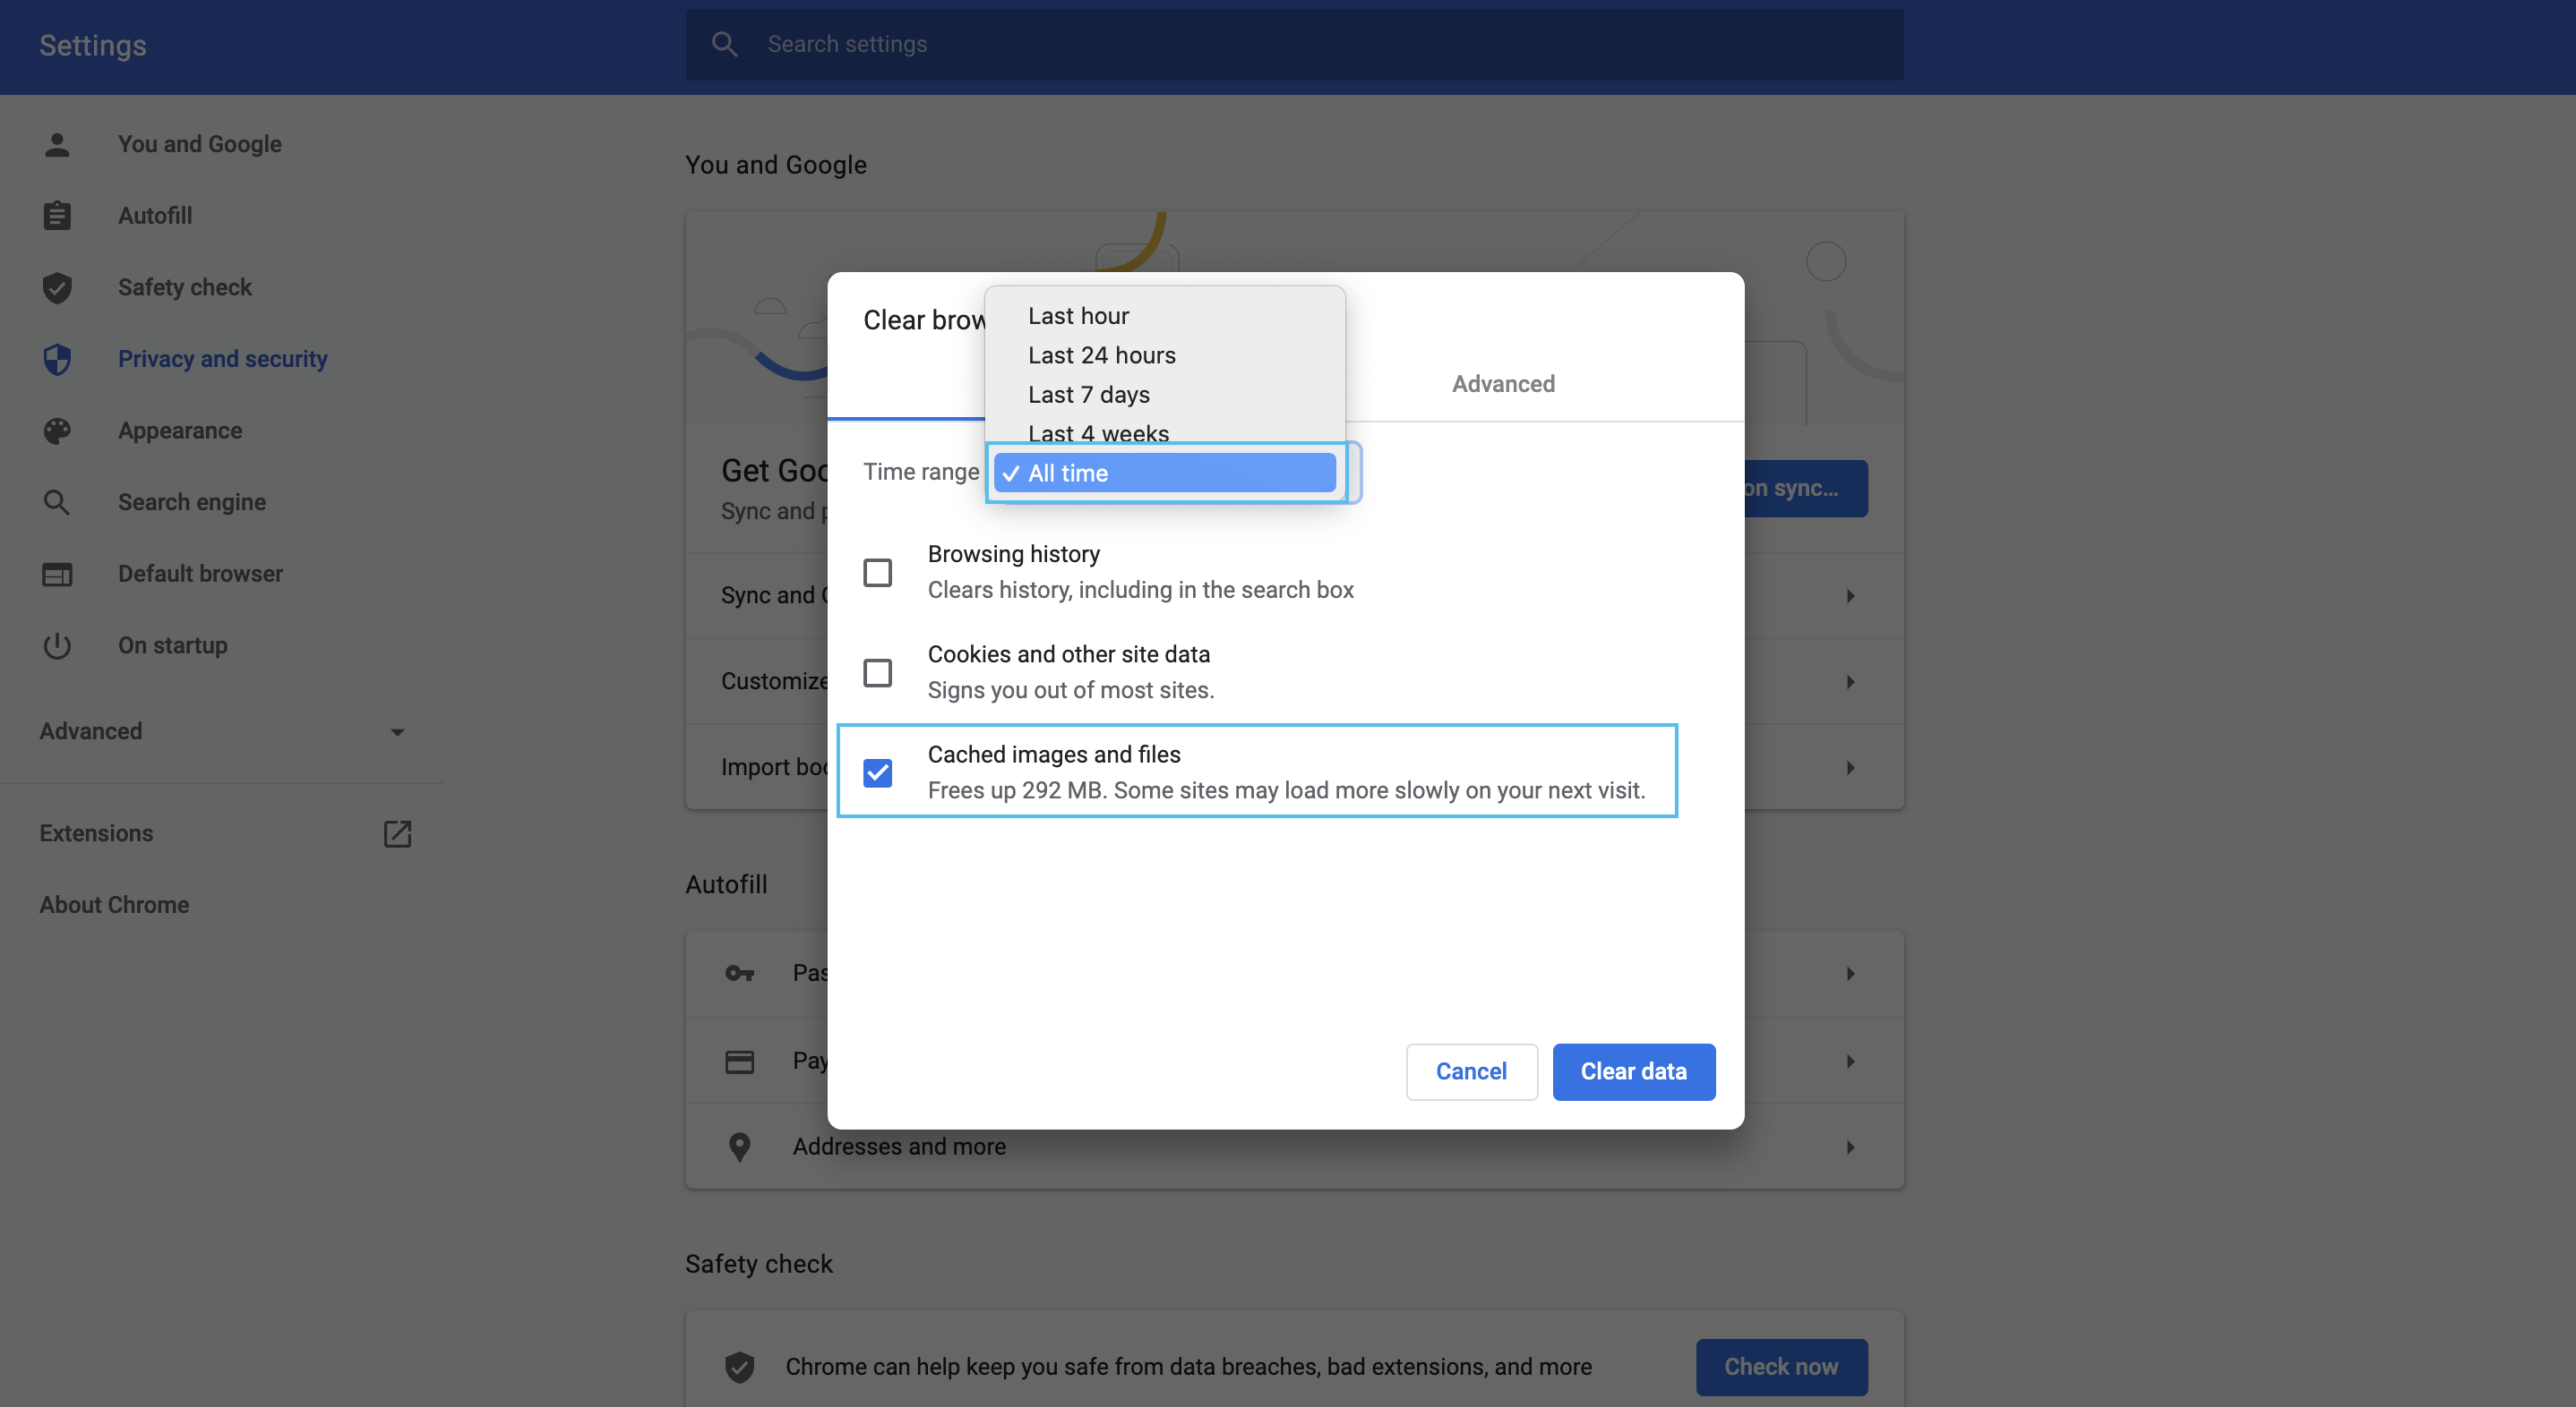Click the Search engine magnifier icon in the sidebar
The width and height of the screenshot is (2576, 1407).
pyautogui.click(x=57, y=503)
